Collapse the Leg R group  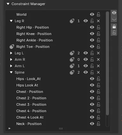coord(11,21)
